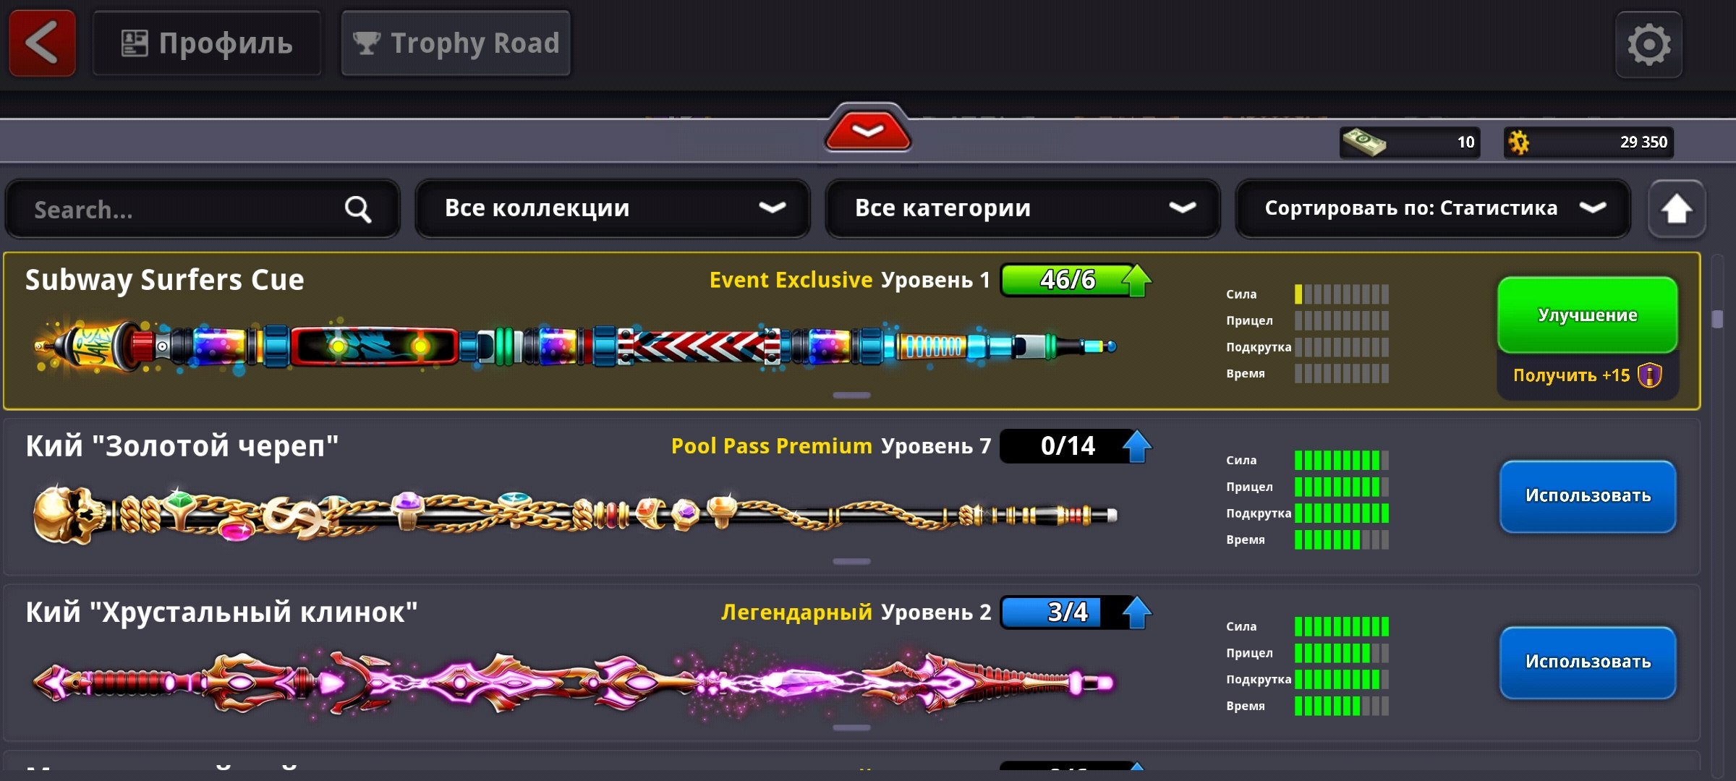
Task: Click the golden cog currency icon
Action: click(1518, 142)
